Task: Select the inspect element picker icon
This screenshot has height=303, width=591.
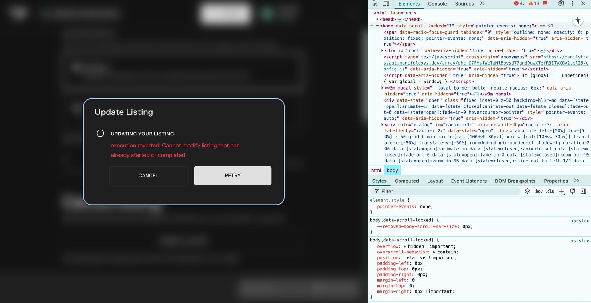Action: click(375, 4)
